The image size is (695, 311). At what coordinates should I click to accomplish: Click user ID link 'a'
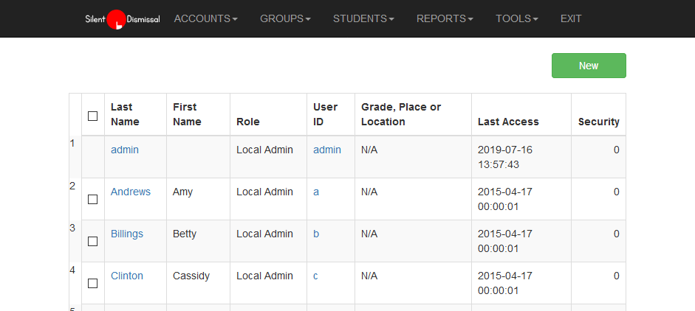pos(316,192)
